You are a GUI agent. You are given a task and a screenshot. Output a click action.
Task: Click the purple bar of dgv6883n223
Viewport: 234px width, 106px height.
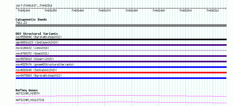[121, 45]
